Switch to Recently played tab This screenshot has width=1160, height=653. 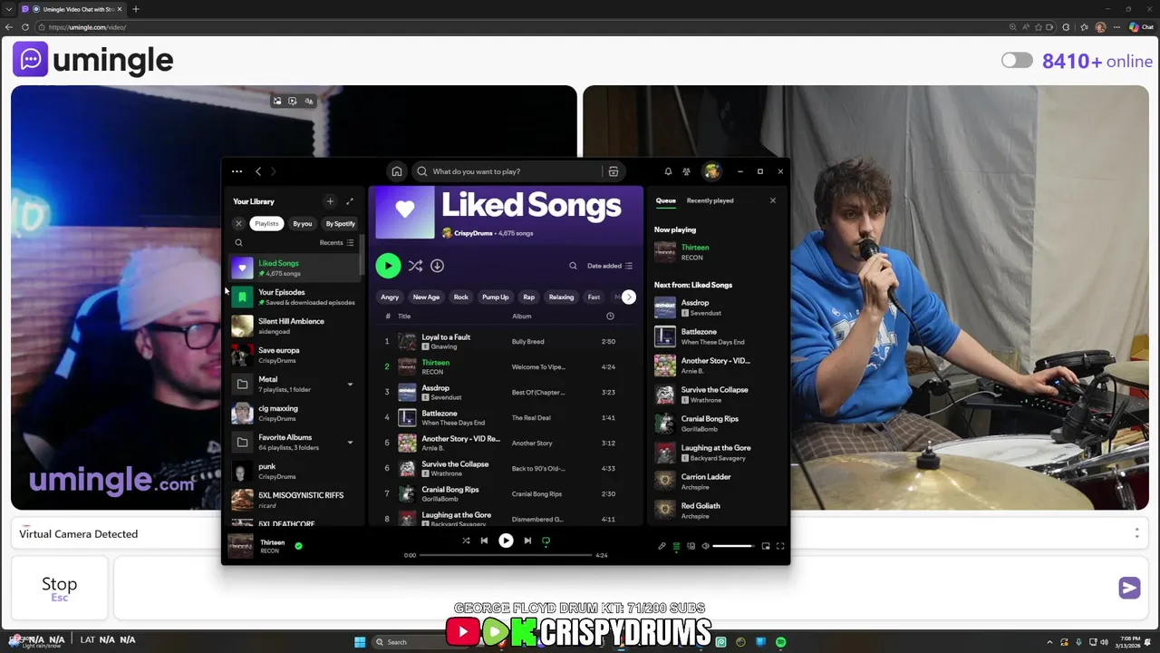(710, 200)
